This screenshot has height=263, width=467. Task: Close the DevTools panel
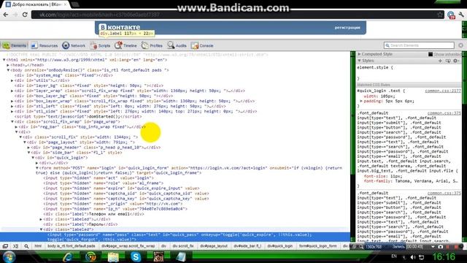460,45
